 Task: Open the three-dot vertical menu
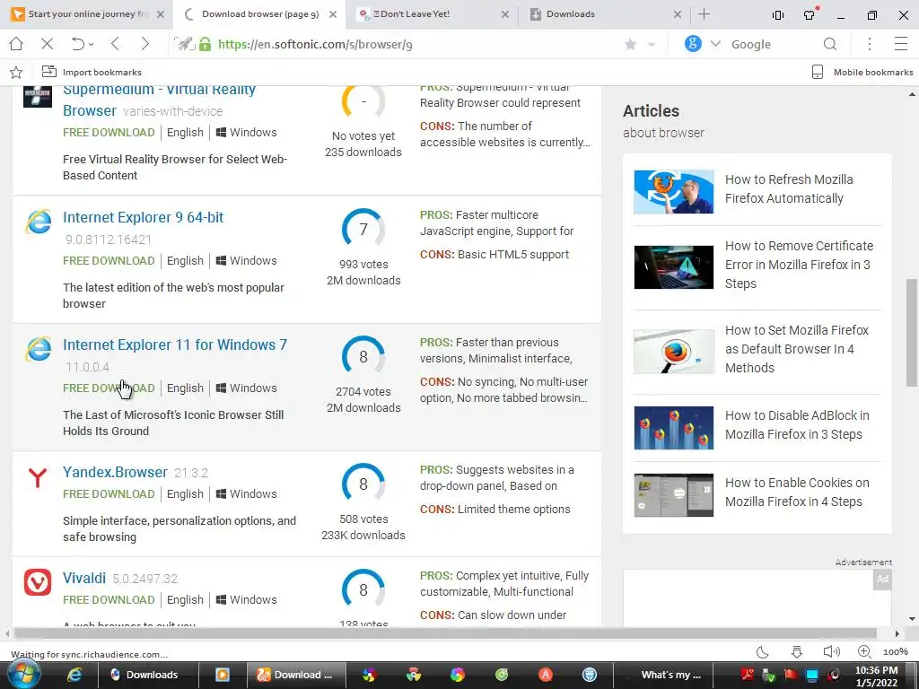coord(870,44)
